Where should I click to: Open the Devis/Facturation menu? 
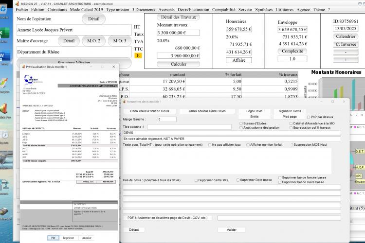[193, 10]
